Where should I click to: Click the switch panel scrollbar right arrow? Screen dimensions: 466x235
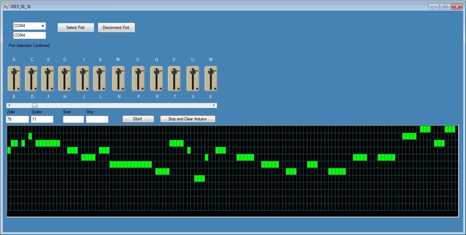pos(214,106)
